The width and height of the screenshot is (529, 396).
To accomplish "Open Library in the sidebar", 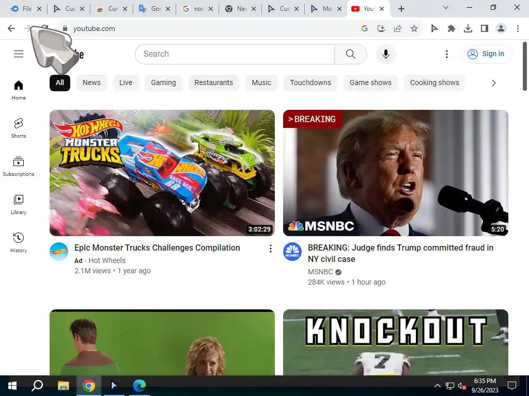I will (19, 204).
